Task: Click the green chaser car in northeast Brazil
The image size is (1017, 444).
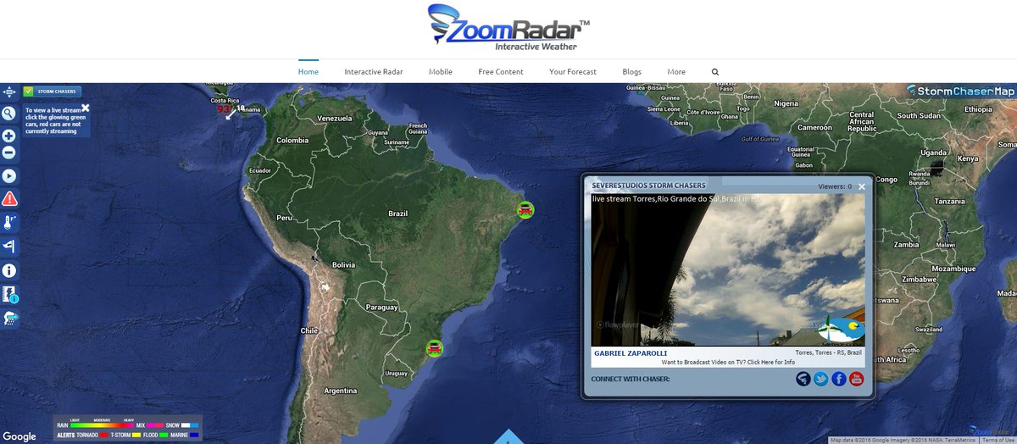Action: coord(525,209)
